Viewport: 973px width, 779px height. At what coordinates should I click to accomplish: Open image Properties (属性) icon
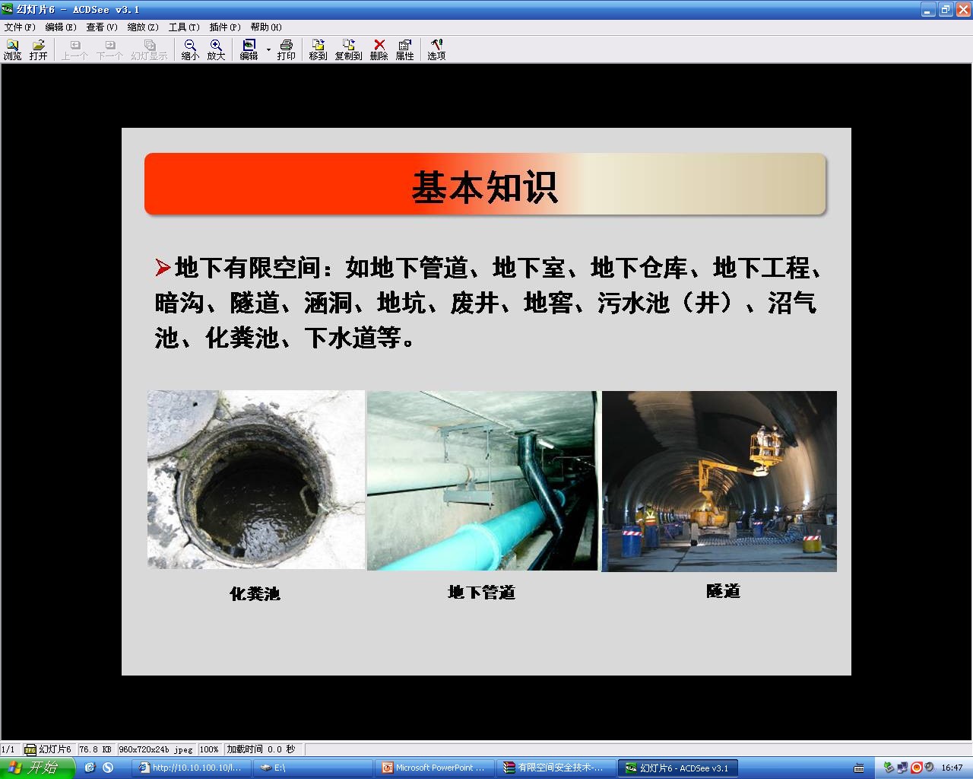pos(404,49)
